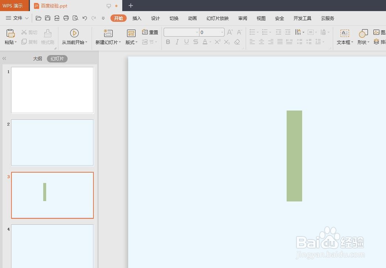Toggle italic formatting
Viewport: 386px width, 268px height.
(x=177, y=42)
